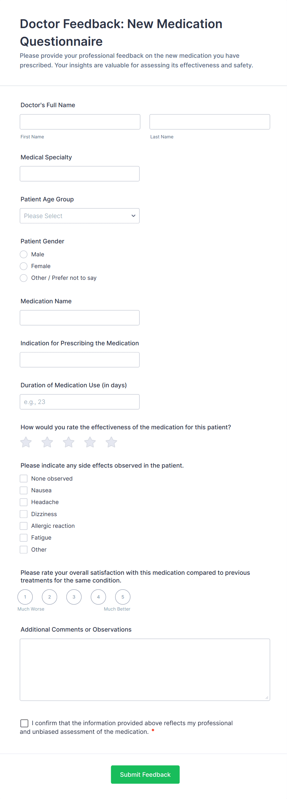Check "None observed" side effect
The height and width of the screenshot is (799, 287).
click(x=23, y=478)
